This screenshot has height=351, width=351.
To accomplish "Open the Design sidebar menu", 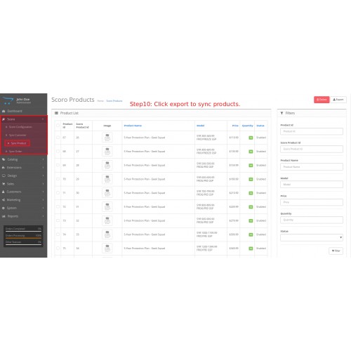I will click(x=23, y=175).
